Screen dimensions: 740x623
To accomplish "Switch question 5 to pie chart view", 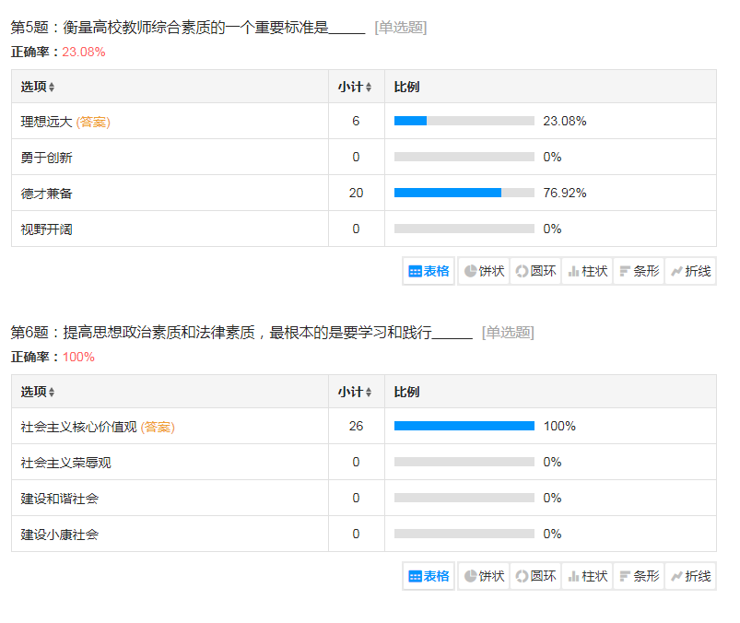I will [x=484, y=271].
